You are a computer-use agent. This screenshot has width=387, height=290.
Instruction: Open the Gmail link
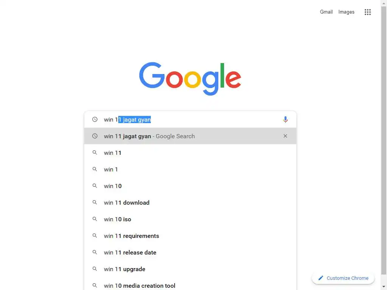326,12
